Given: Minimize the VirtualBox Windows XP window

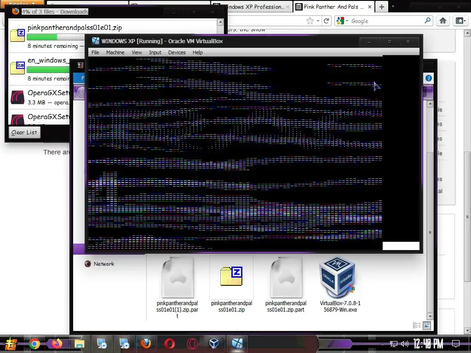Looking at the screenshot, I should tap(369, 42).
